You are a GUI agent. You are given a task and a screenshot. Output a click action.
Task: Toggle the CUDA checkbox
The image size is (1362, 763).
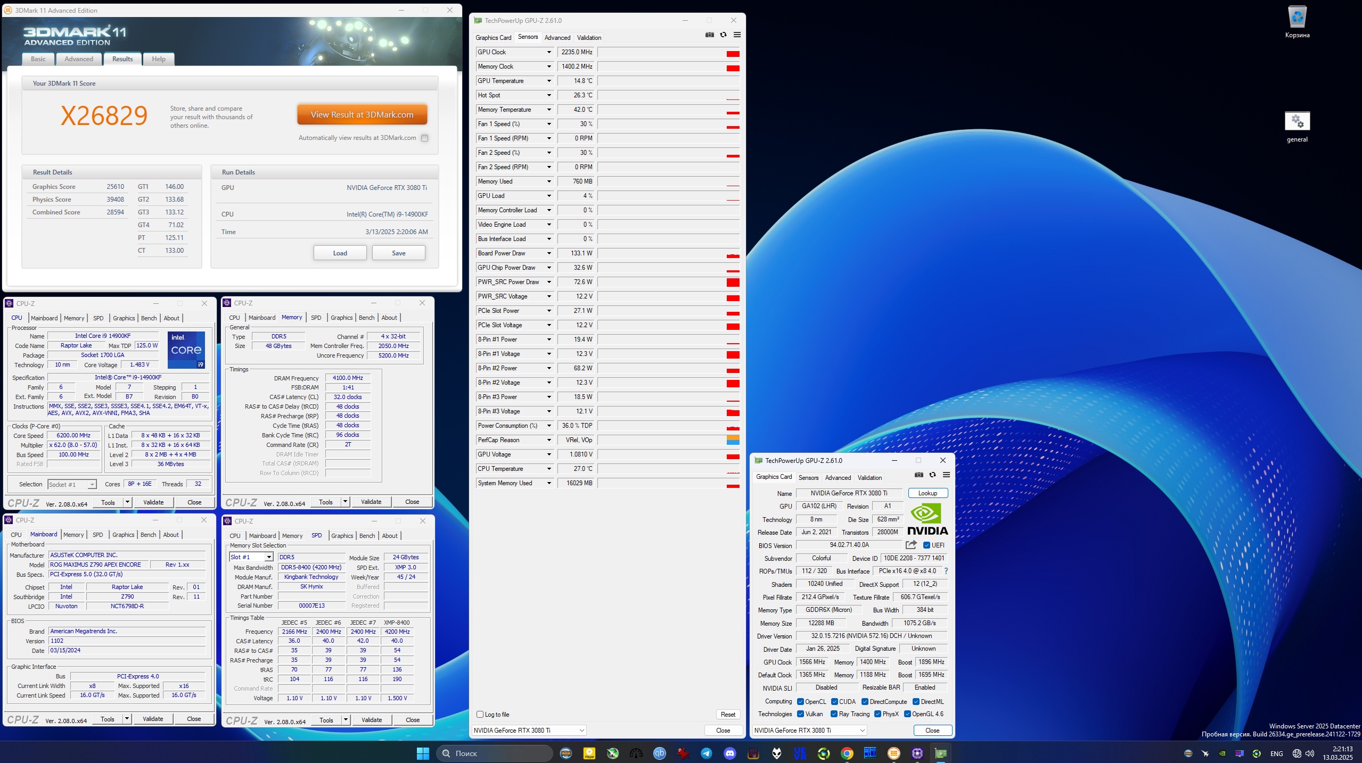pyautogui.click(x=834, y=701)
